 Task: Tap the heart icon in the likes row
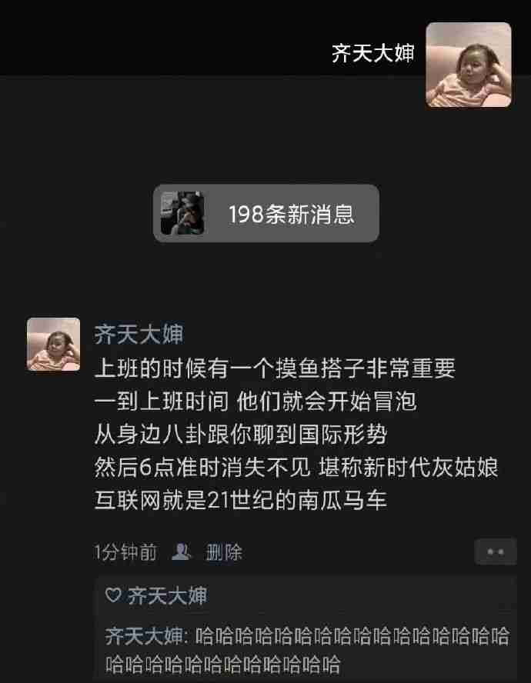click(x=113, y=595)
